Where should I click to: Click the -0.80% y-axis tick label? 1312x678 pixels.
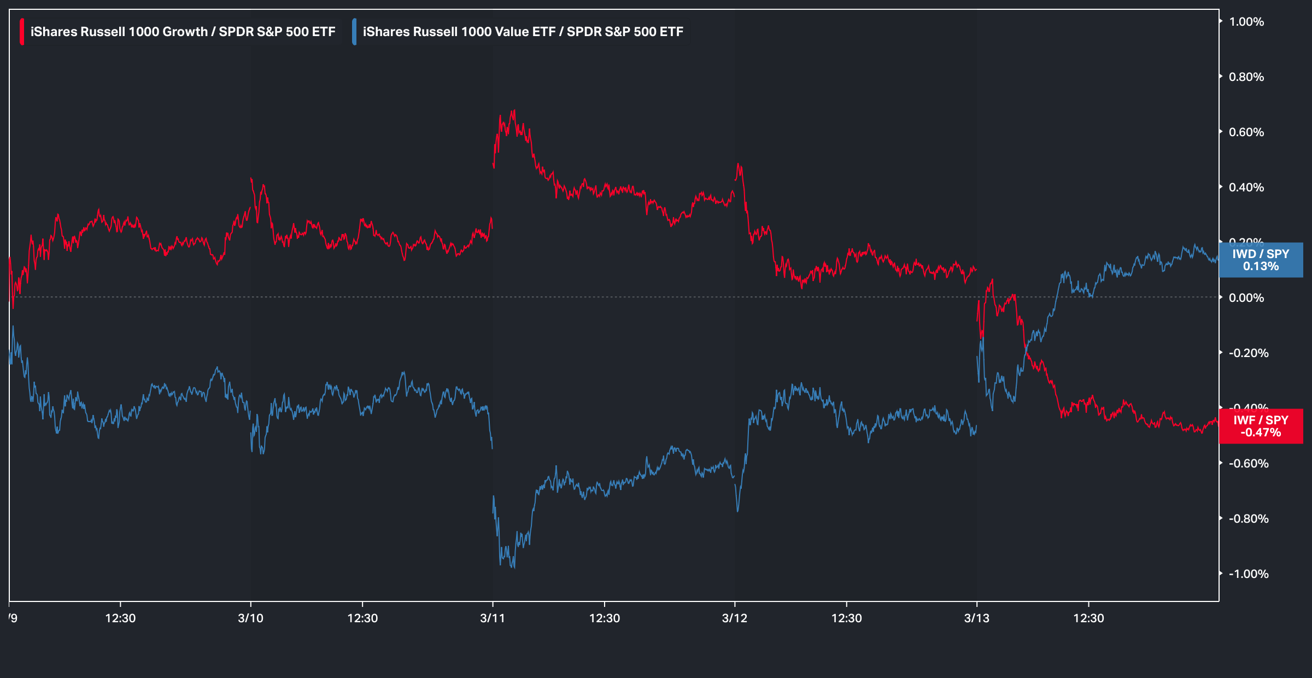click(1248, 519)
